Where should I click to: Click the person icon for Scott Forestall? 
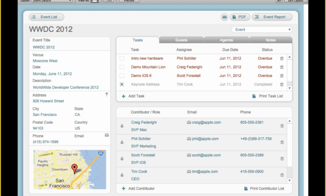(122, 158)
